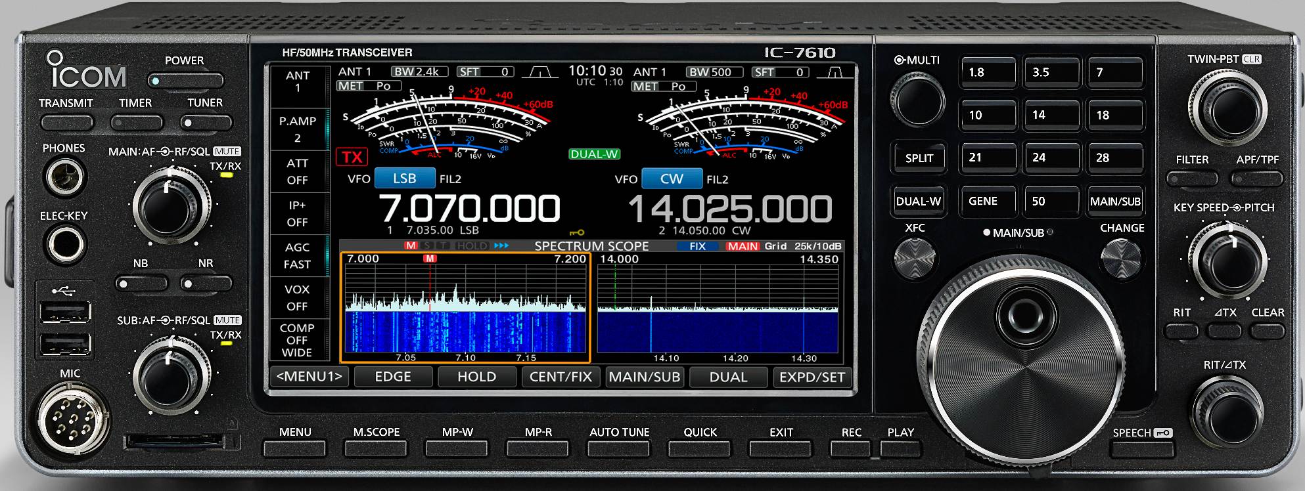Click the DUAL-W hardware button
Viewport: 1305px width, 491px height.
click(919, 201)
